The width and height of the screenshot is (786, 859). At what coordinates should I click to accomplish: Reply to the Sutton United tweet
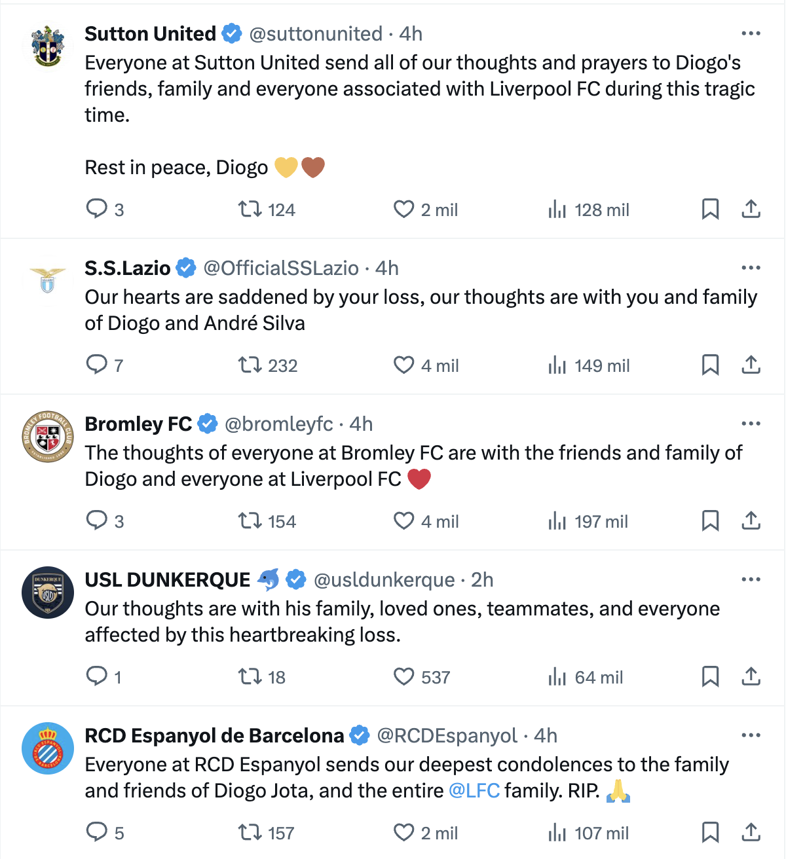(97, 210)
